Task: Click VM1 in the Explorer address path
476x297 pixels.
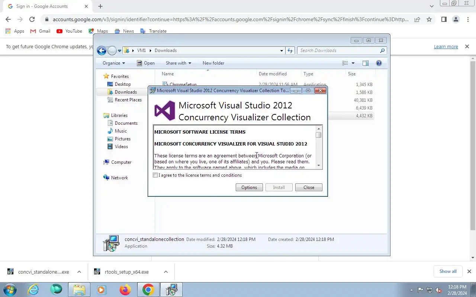Action: click(x=141, y=50)
